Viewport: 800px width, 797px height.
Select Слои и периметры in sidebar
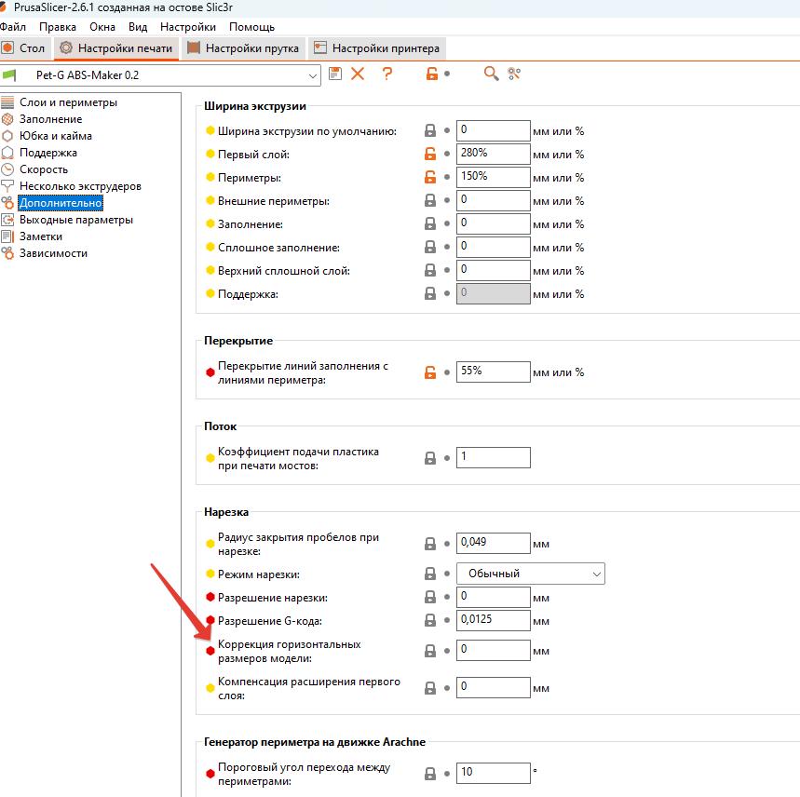[68, 102]
